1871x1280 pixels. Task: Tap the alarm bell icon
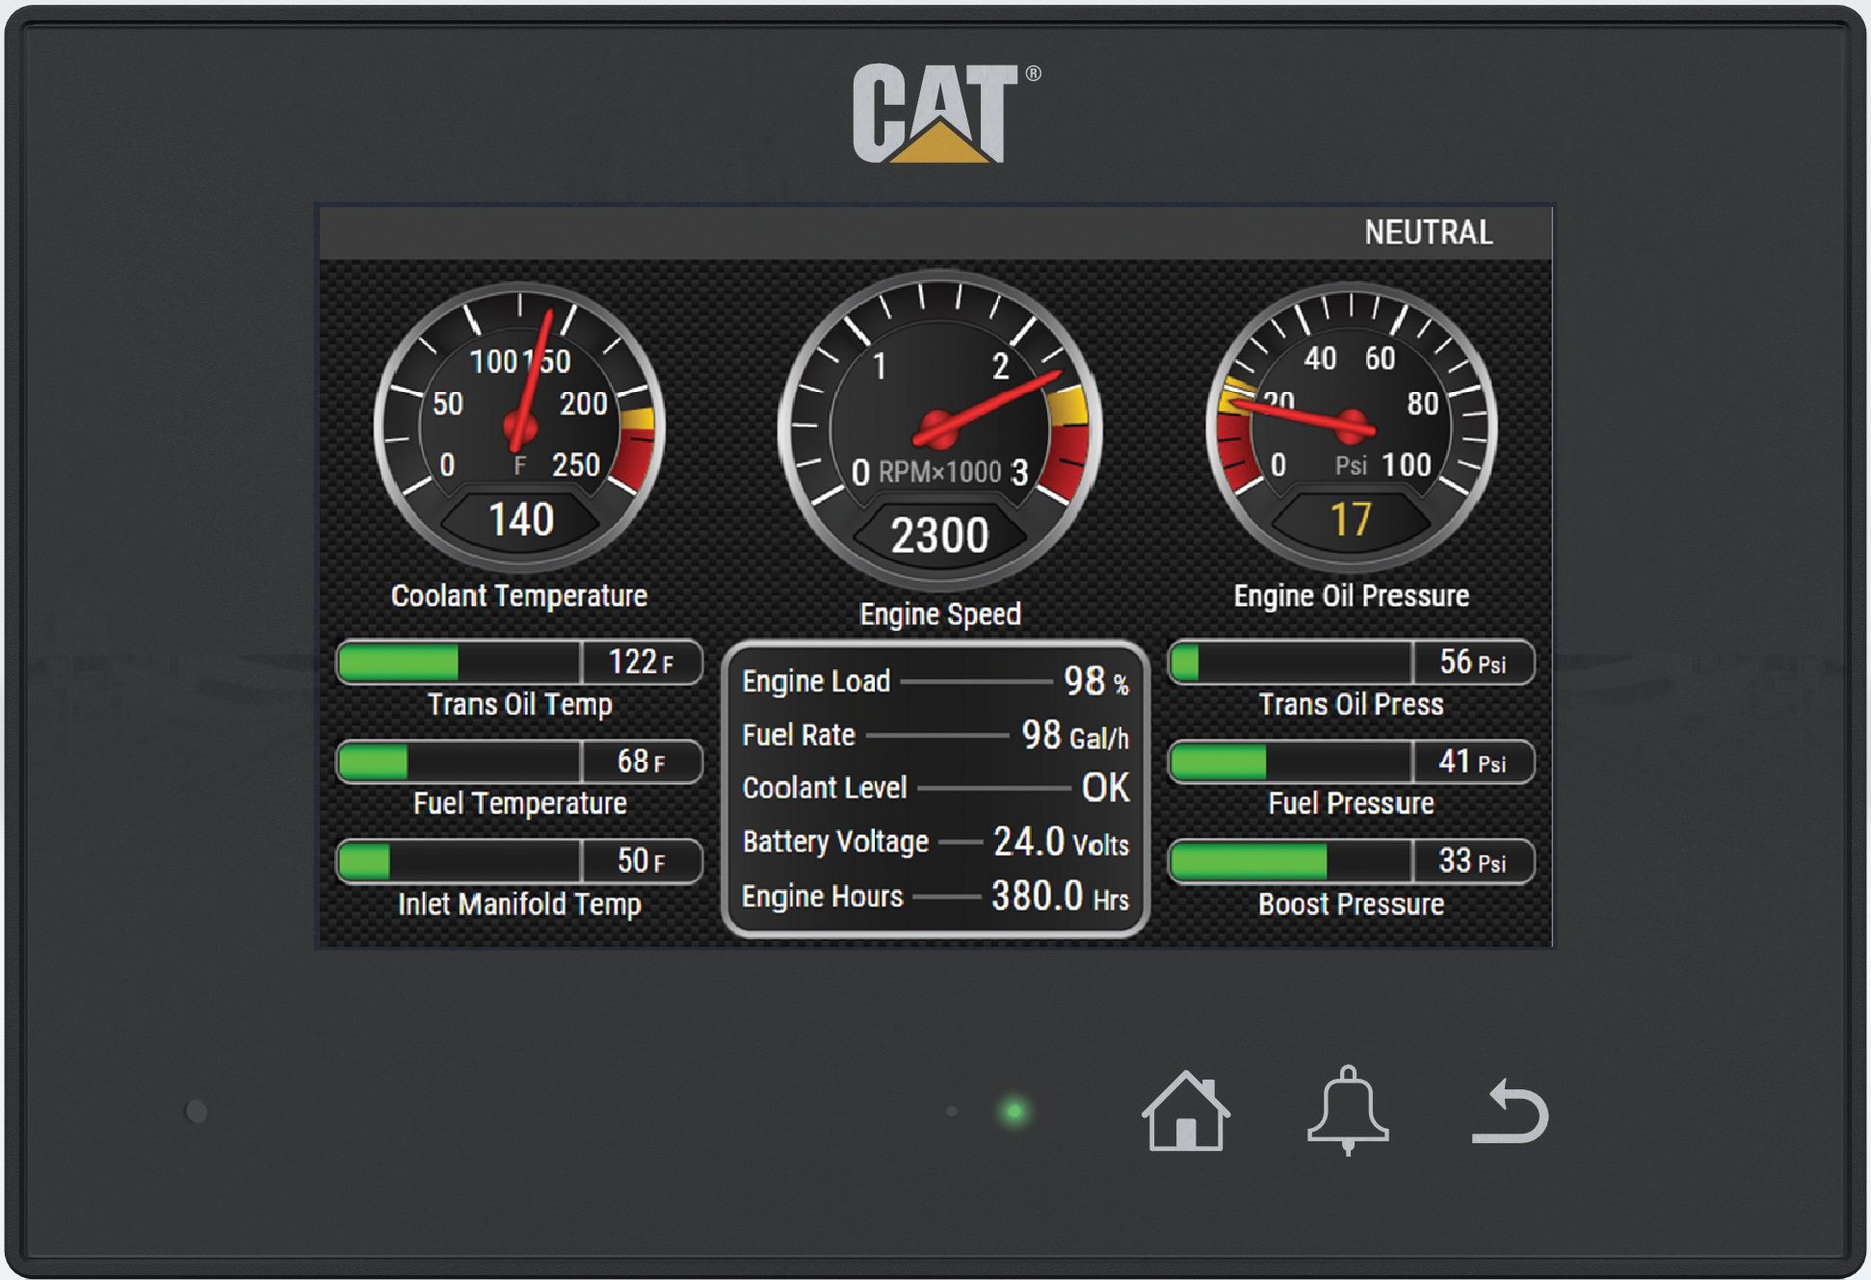coord(1348,1110)
